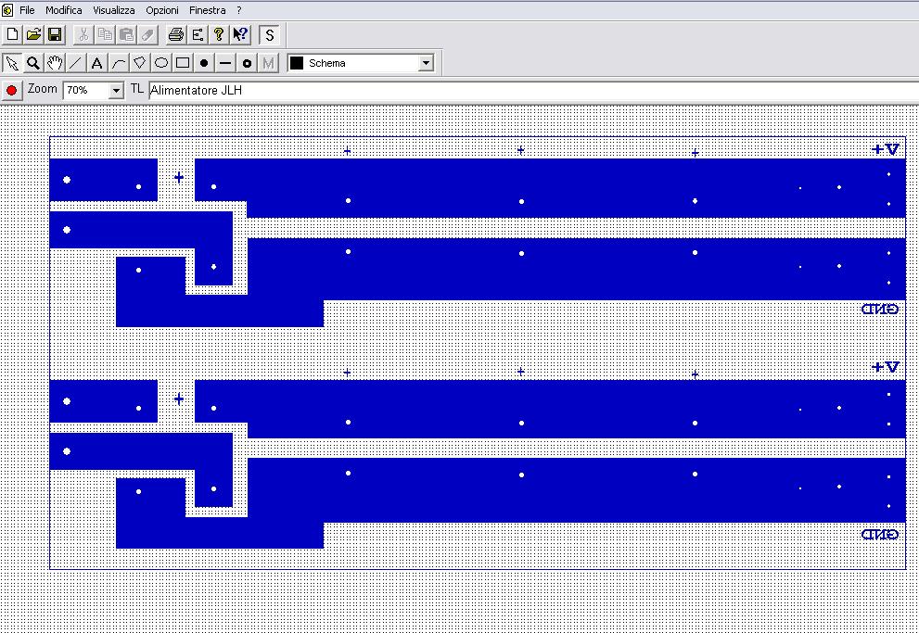Click the red circle button beside Zoom
This screenshot has width=919, height=633.
(11, 90)
